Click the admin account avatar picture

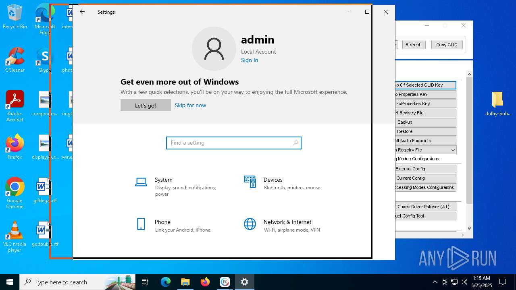click(214, 49)
